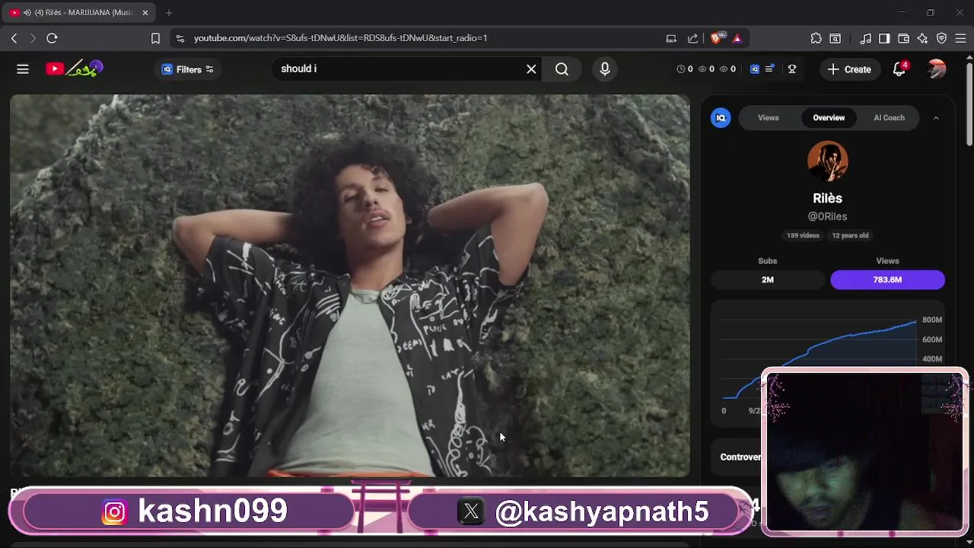
Task: Switch to the AI Coach tab
Action: tap(889, 118)
